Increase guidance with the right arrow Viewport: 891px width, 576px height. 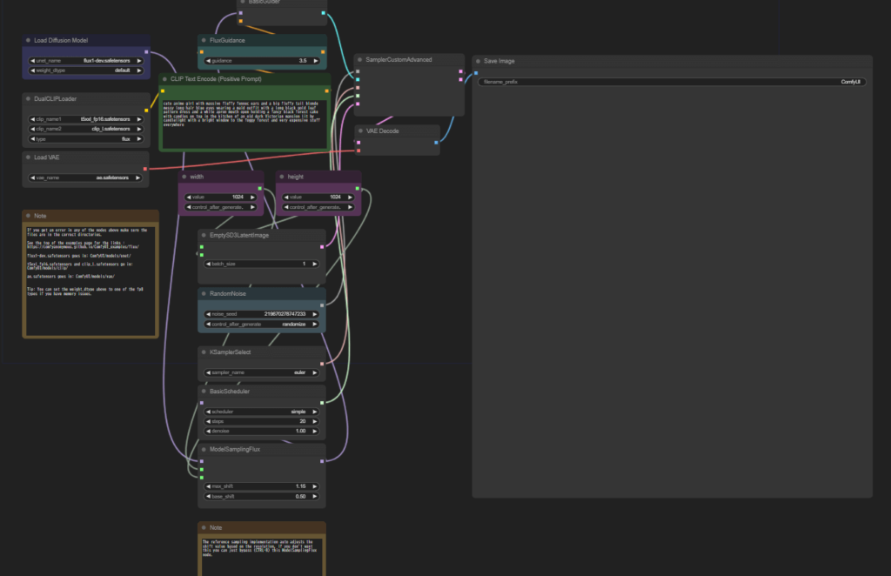[316, 61]
